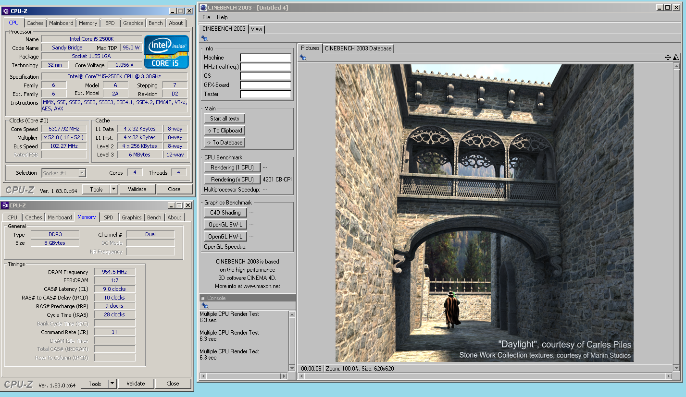Screen dimensions: 686x397
Task: Open Caches tab in bottom CPU-Z window
Action: tap(34, 217)
